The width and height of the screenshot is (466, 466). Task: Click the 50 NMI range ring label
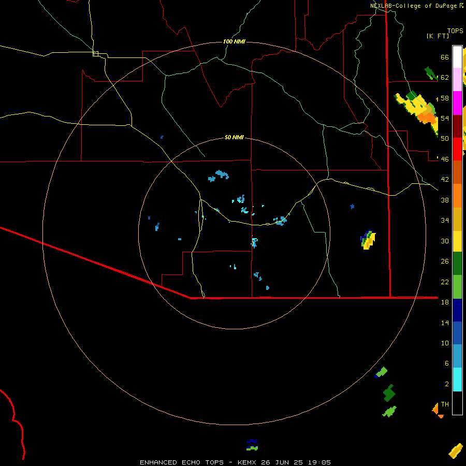coord(234,137)
